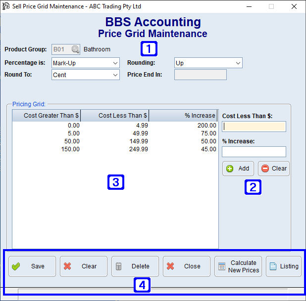Click the red X icon on bottom Clear
Viewport: 306px width, 301px height.
pos(67,266)
